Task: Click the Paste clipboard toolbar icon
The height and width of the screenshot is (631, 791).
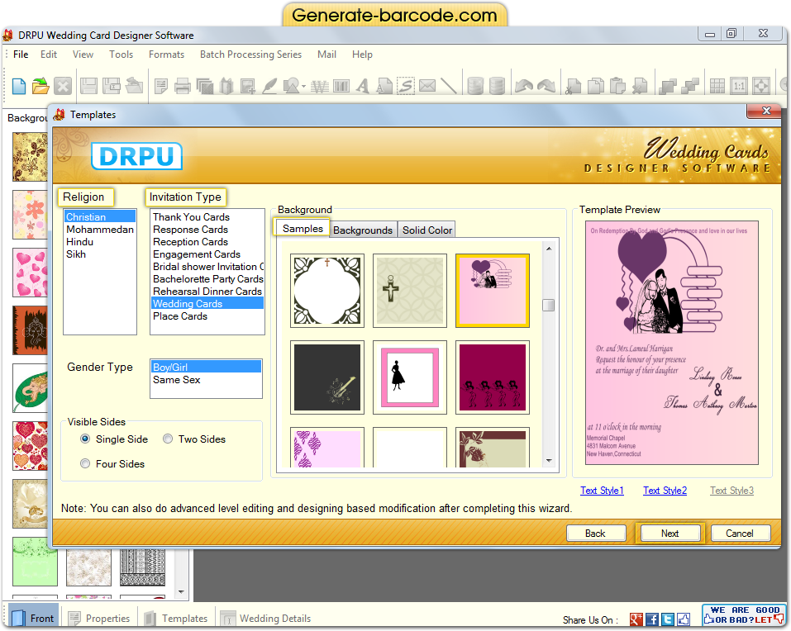Action: coord(617,86)
